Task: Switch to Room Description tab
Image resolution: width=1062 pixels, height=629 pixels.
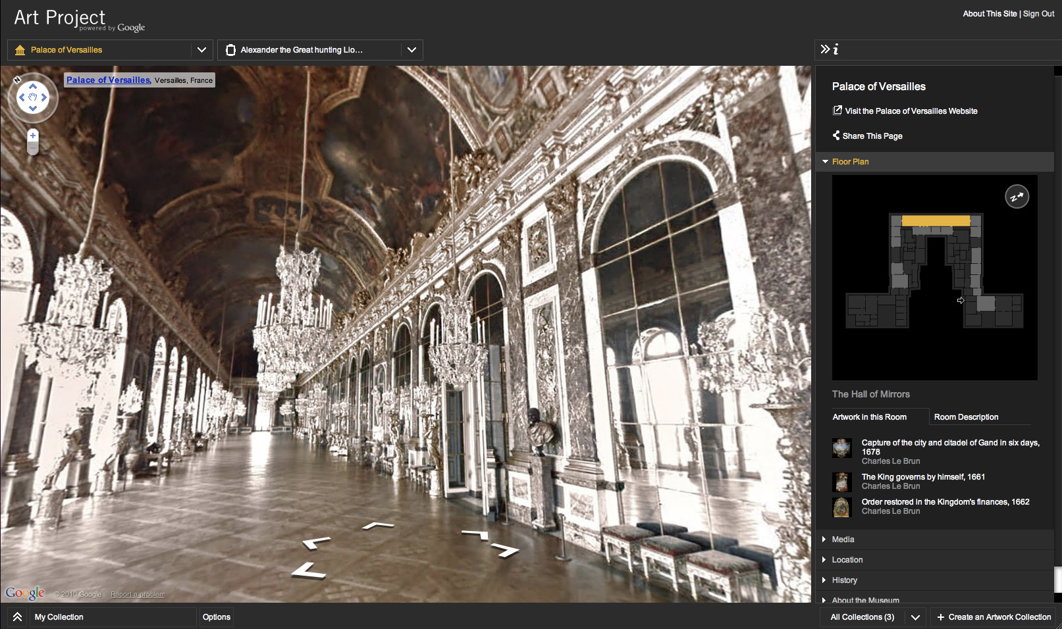Action: pos(966,417)
